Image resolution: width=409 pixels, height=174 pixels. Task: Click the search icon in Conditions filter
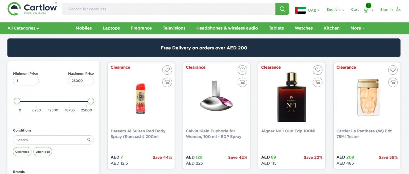89,140
